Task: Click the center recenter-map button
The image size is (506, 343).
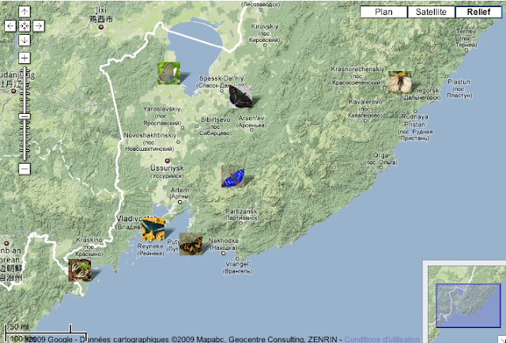Action: tap(25, 26)
